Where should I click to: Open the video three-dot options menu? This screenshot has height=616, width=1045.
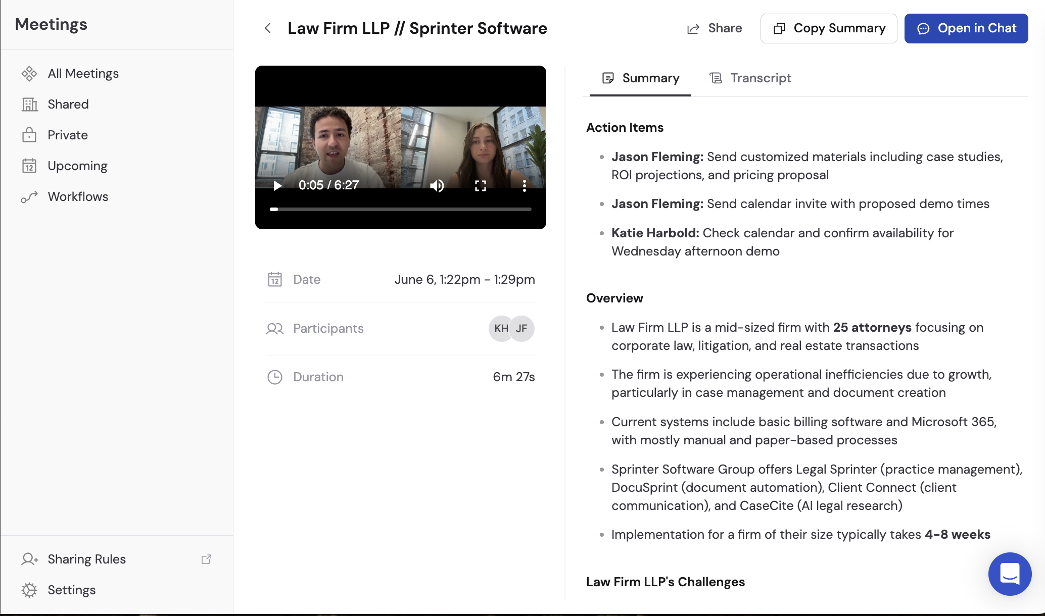pos(525,186)
